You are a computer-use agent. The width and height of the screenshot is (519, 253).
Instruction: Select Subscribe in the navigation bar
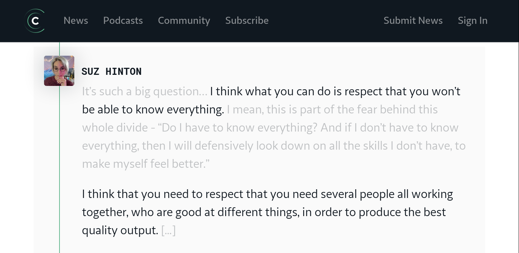tap(247, 20)
